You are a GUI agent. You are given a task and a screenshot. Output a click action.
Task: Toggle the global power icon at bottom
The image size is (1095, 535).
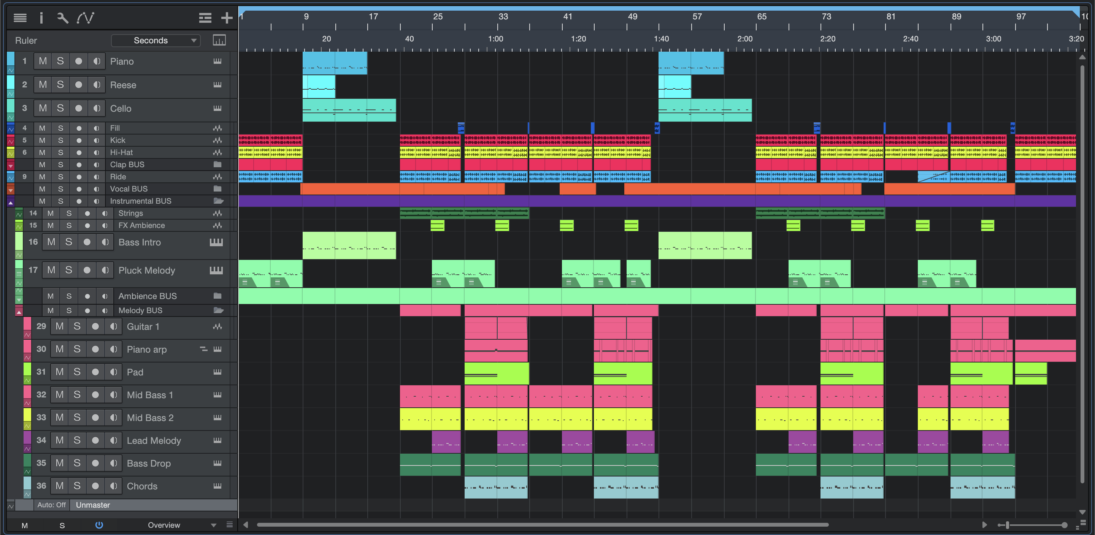99,525
